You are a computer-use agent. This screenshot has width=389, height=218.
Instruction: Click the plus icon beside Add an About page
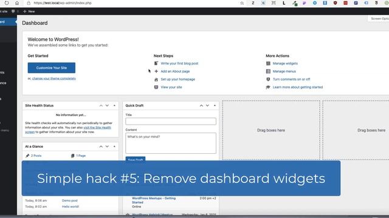pos(156,71)
